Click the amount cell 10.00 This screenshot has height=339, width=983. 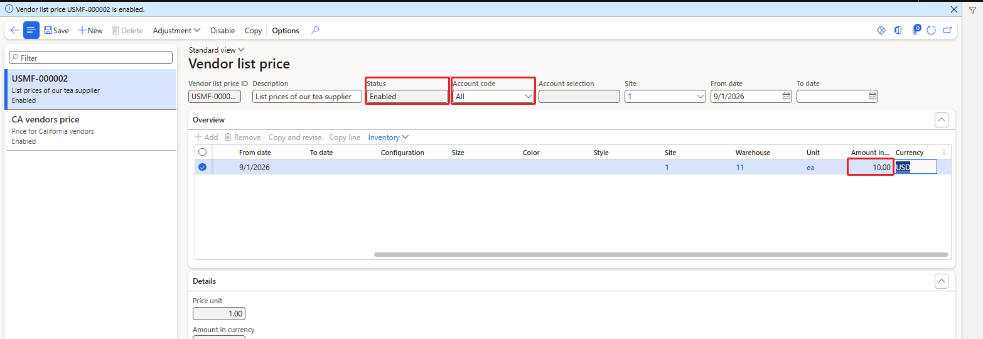[x=871, y=168]
